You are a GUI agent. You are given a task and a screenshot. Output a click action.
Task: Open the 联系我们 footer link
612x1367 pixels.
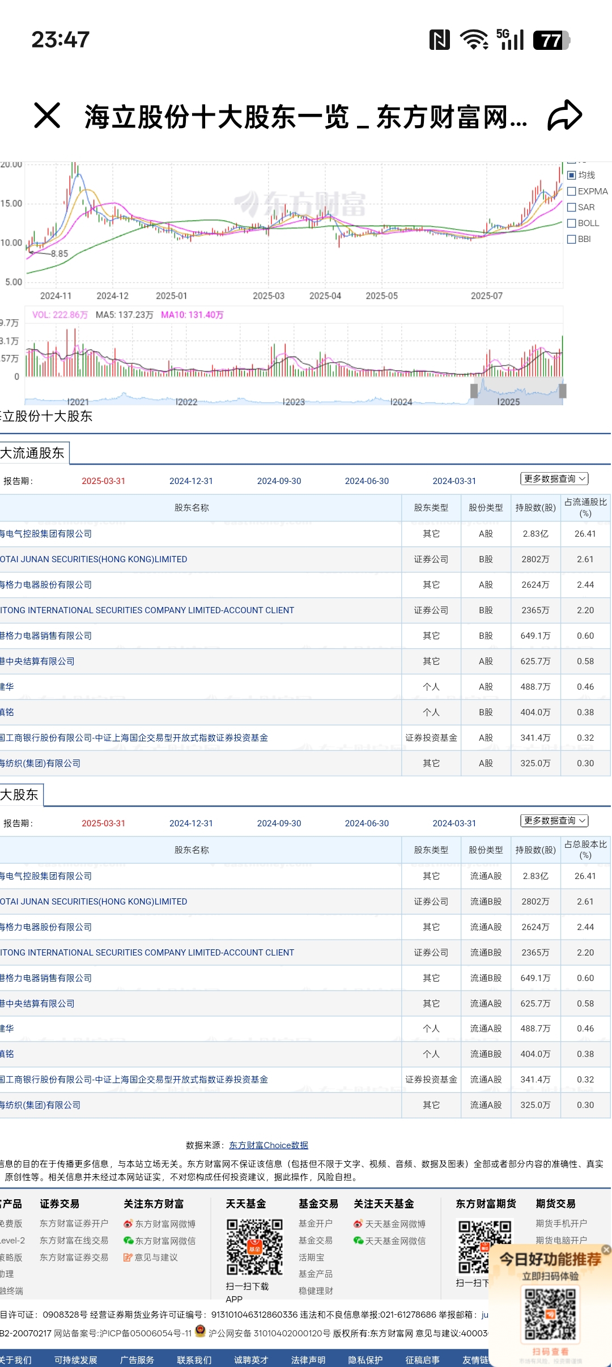click(x=194, y=1360)
